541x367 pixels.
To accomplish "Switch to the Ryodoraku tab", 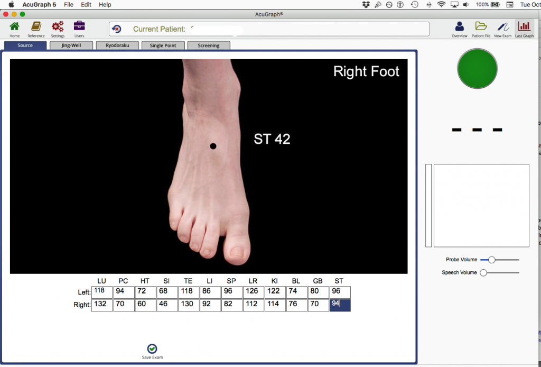I will 117,45.
